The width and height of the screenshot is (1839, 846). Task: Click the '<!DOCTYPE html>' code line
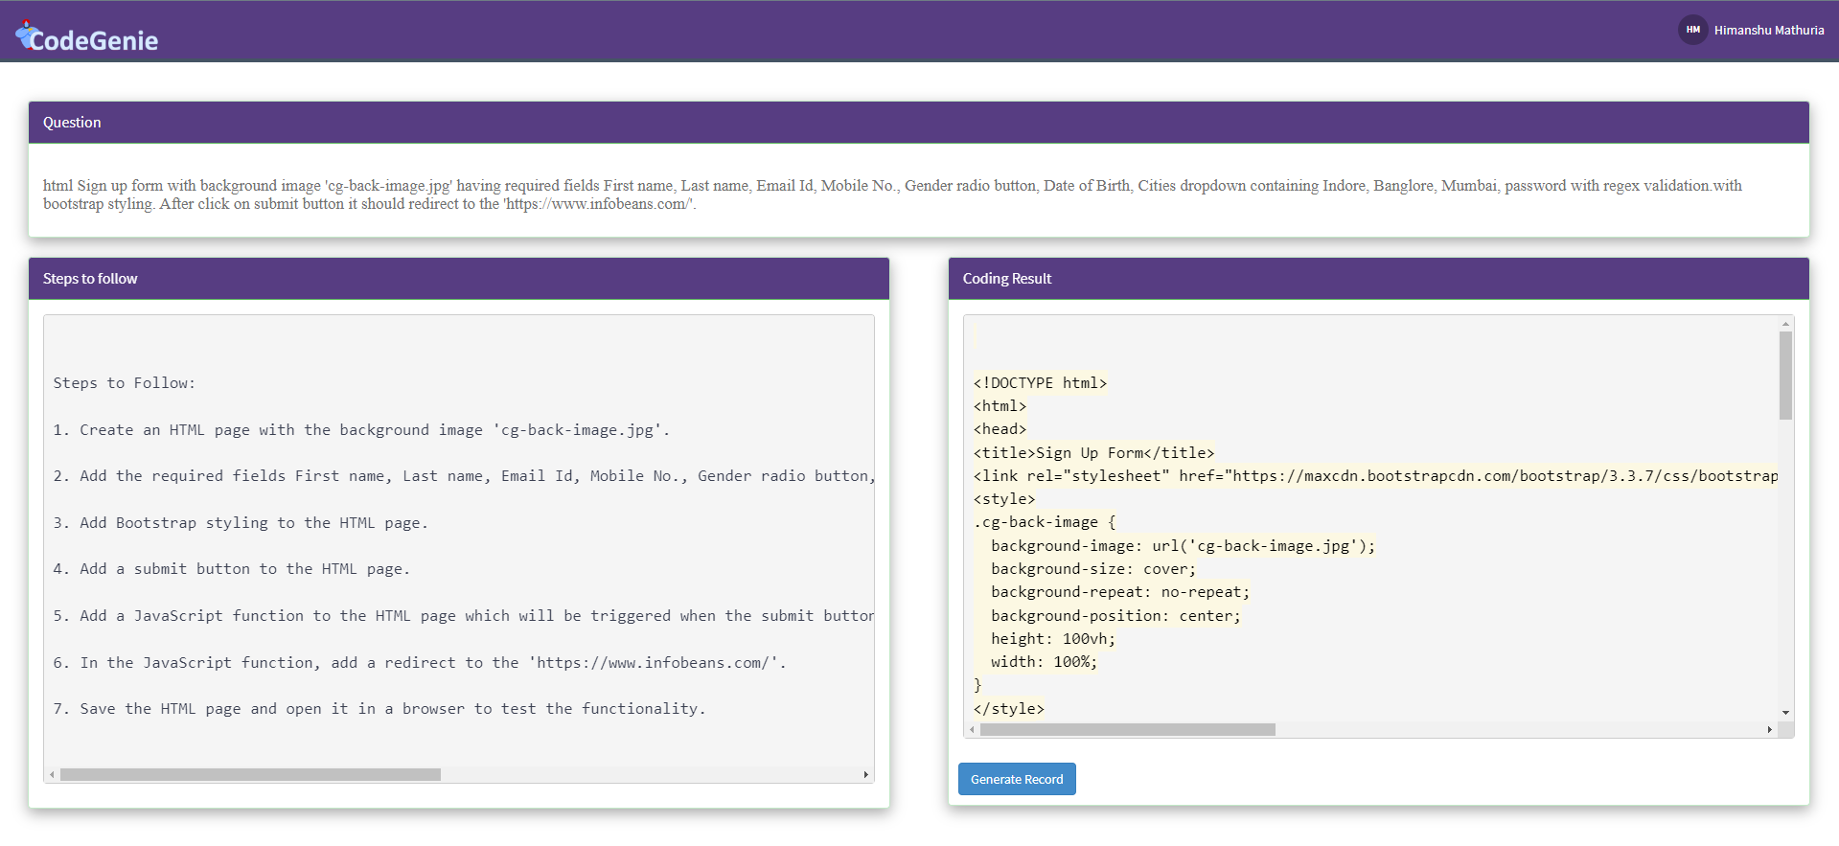coord(1041,383)
